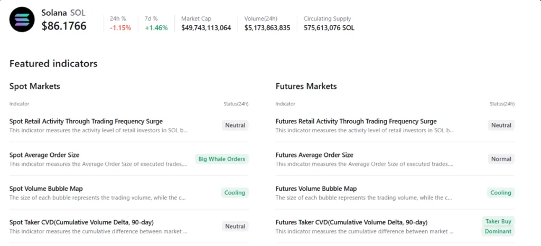Click Cooling badge for Futures Volume Bubble Map
Viewport: 541px width, 246px height.
tap(501, 193)
